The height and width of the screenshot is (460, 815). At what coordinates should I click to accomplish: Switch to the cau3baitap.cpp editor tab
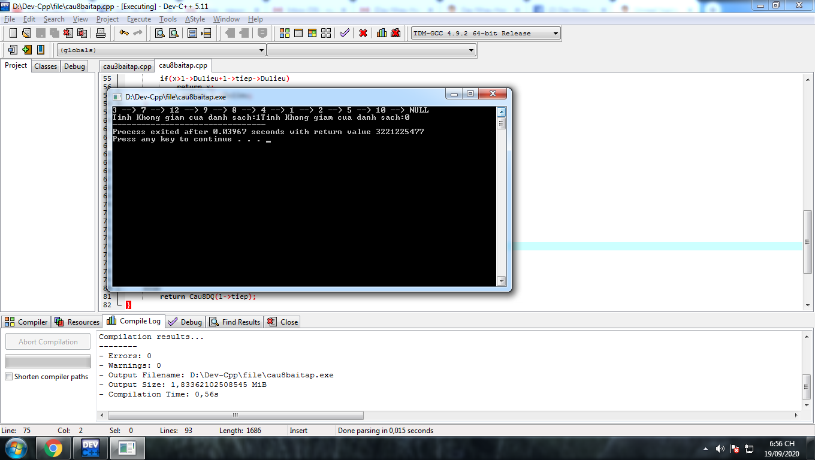[x=127, y=66]
